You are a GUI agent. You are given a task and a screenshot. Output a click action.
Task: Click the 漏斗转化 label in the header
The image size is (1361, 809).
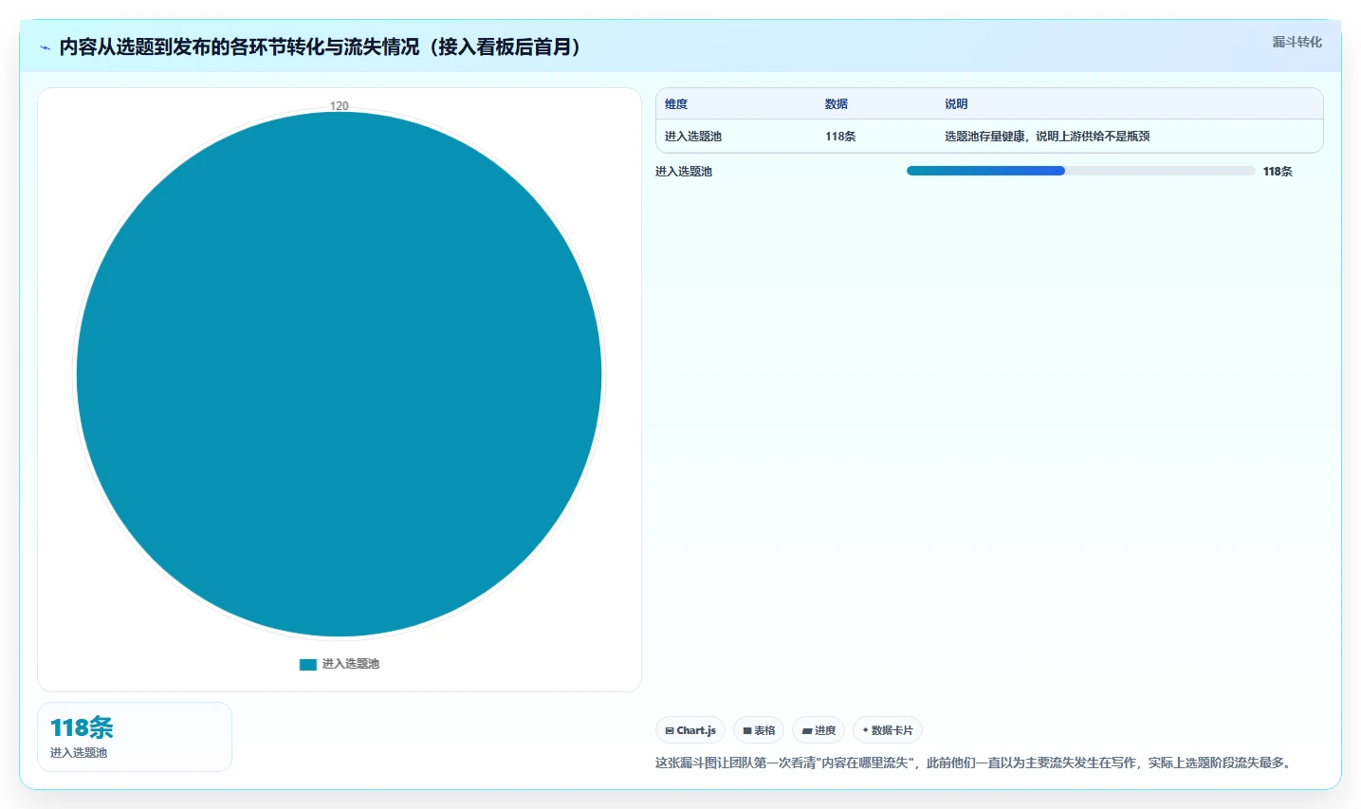coord(1297,42)
